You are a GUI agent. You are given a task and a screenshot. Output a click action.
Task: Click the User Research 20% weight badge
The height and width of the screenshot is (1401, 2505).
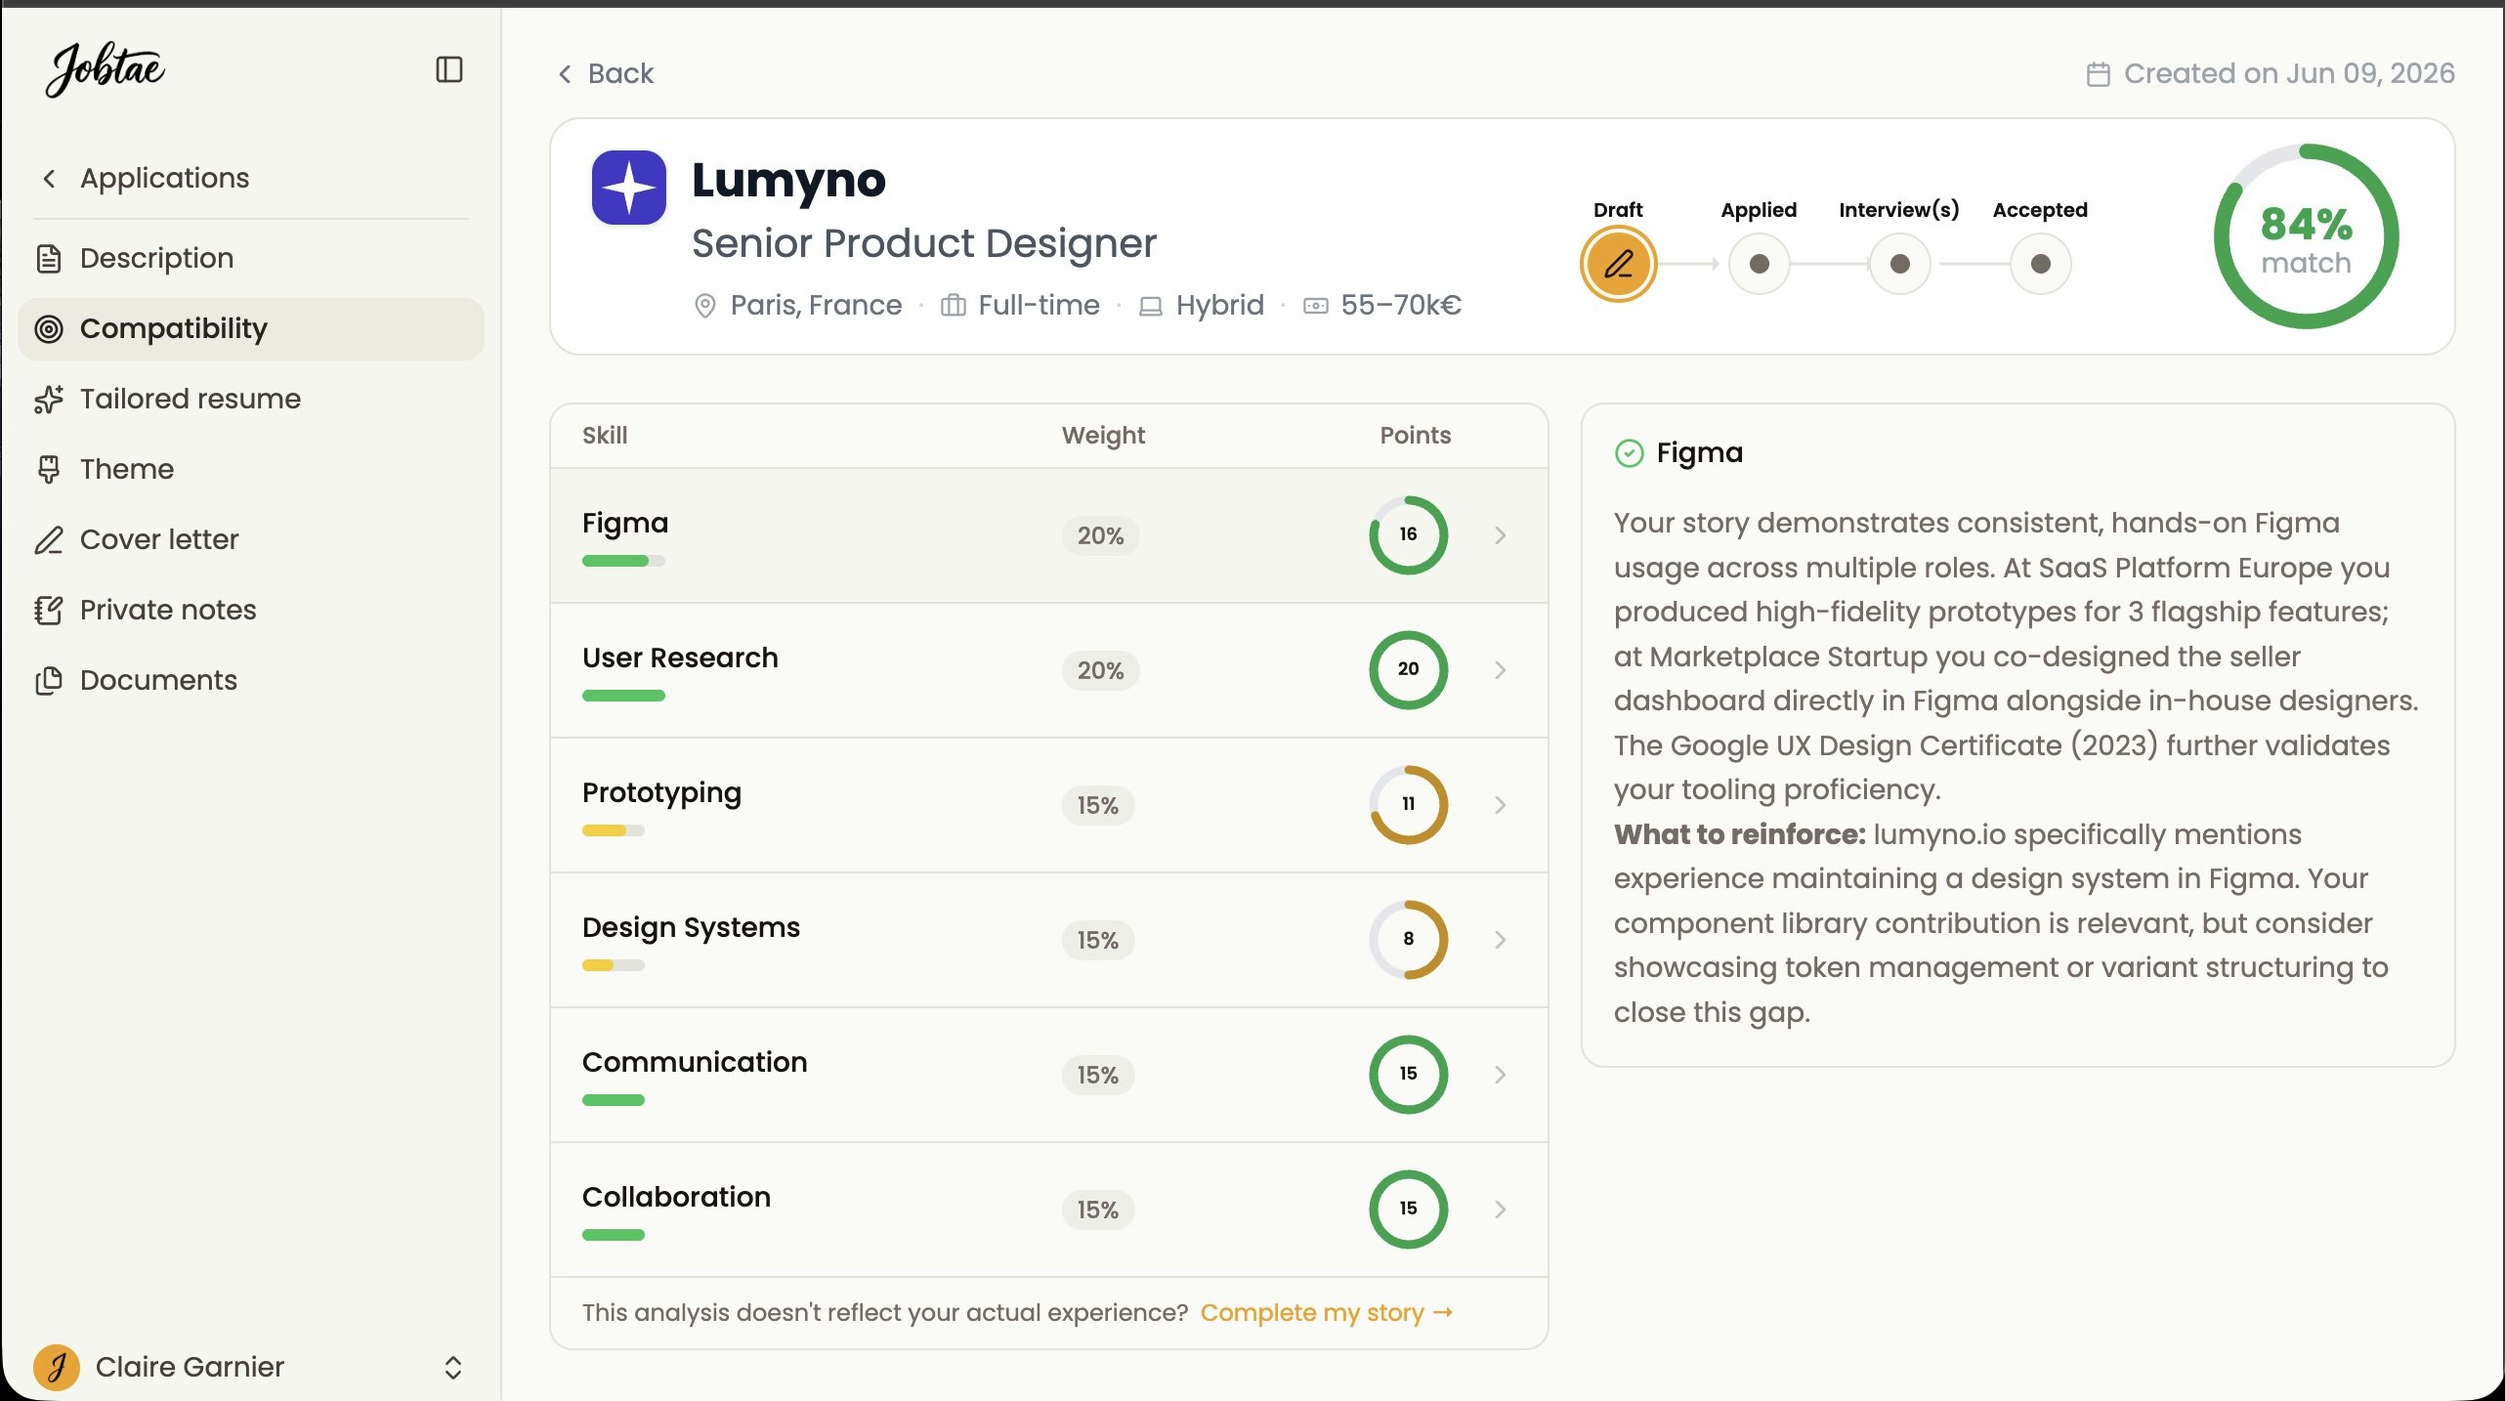[x=1100, y=671]
